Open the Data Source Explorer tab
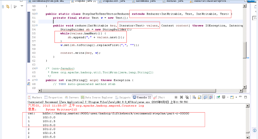 tap(97, 97)
